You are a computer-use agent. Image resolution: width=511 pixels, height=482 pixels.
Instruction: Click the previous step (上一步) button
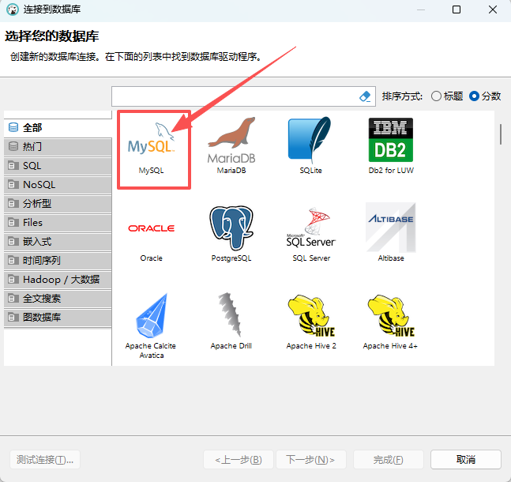tap(239, 460)
